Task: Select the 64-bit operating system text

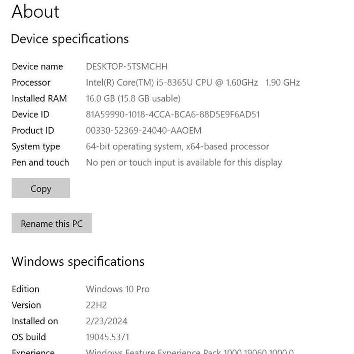Action: click(177, 146)
